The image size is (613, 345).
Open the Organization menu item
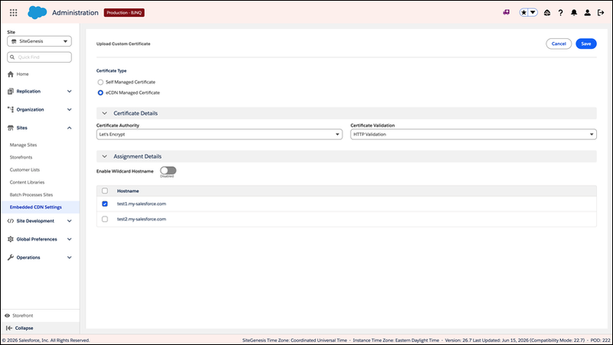(30, 109)
